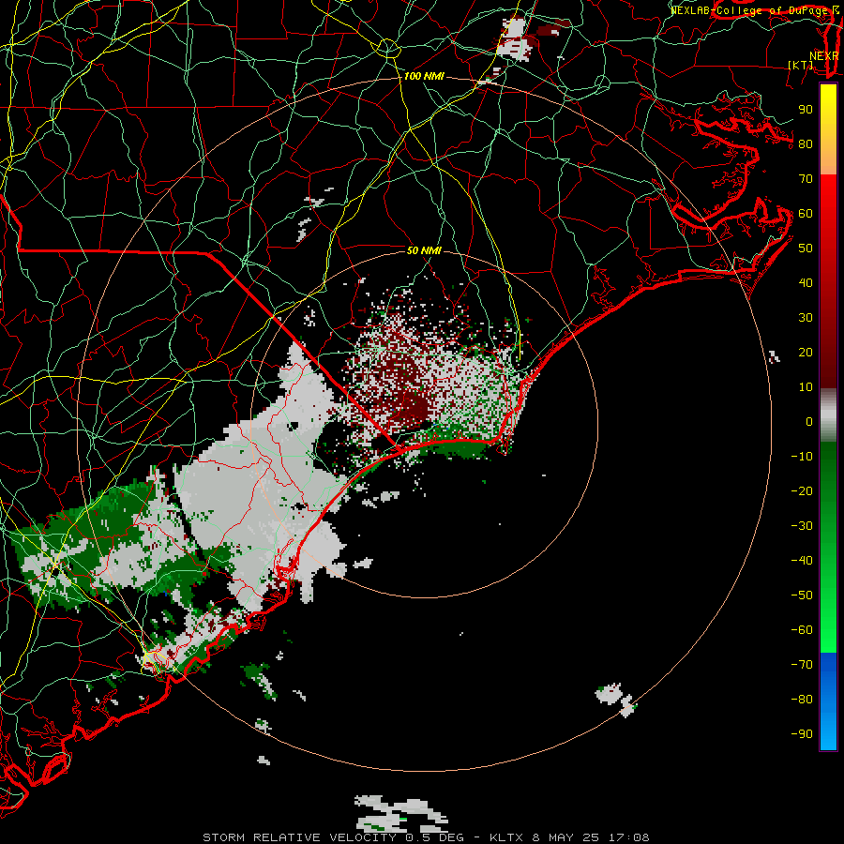The height and width of the screenshot is (844, 844).
Task: Click the blue segment of the color bar
Action: pos(828,701)
